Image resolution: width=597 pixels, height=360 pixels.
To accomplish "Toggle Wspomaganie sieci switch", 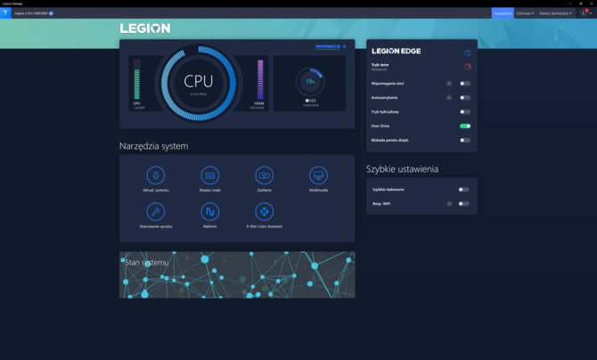I will [465, 84].
